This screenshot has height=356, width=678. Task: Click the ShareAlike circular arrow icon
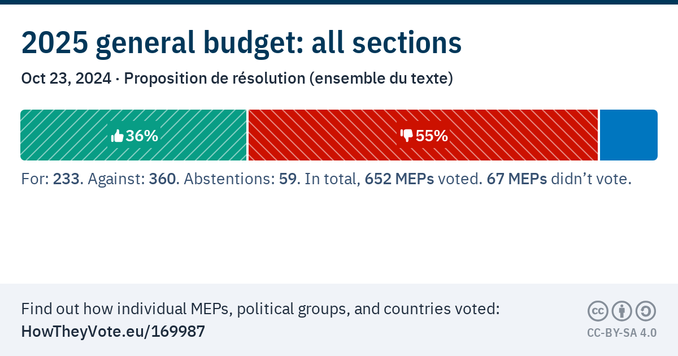645,311
